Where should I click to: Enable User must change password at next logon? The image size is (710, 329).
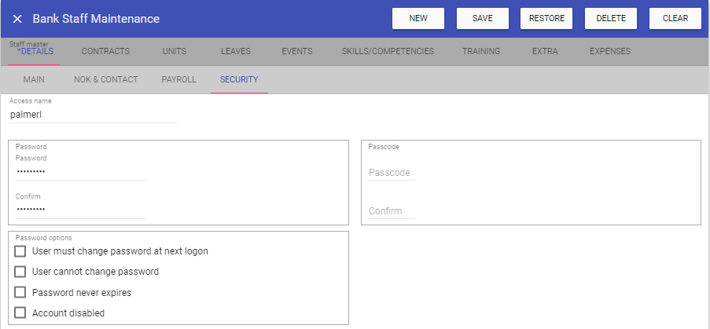pyautogui.click(x=20, y=251)
